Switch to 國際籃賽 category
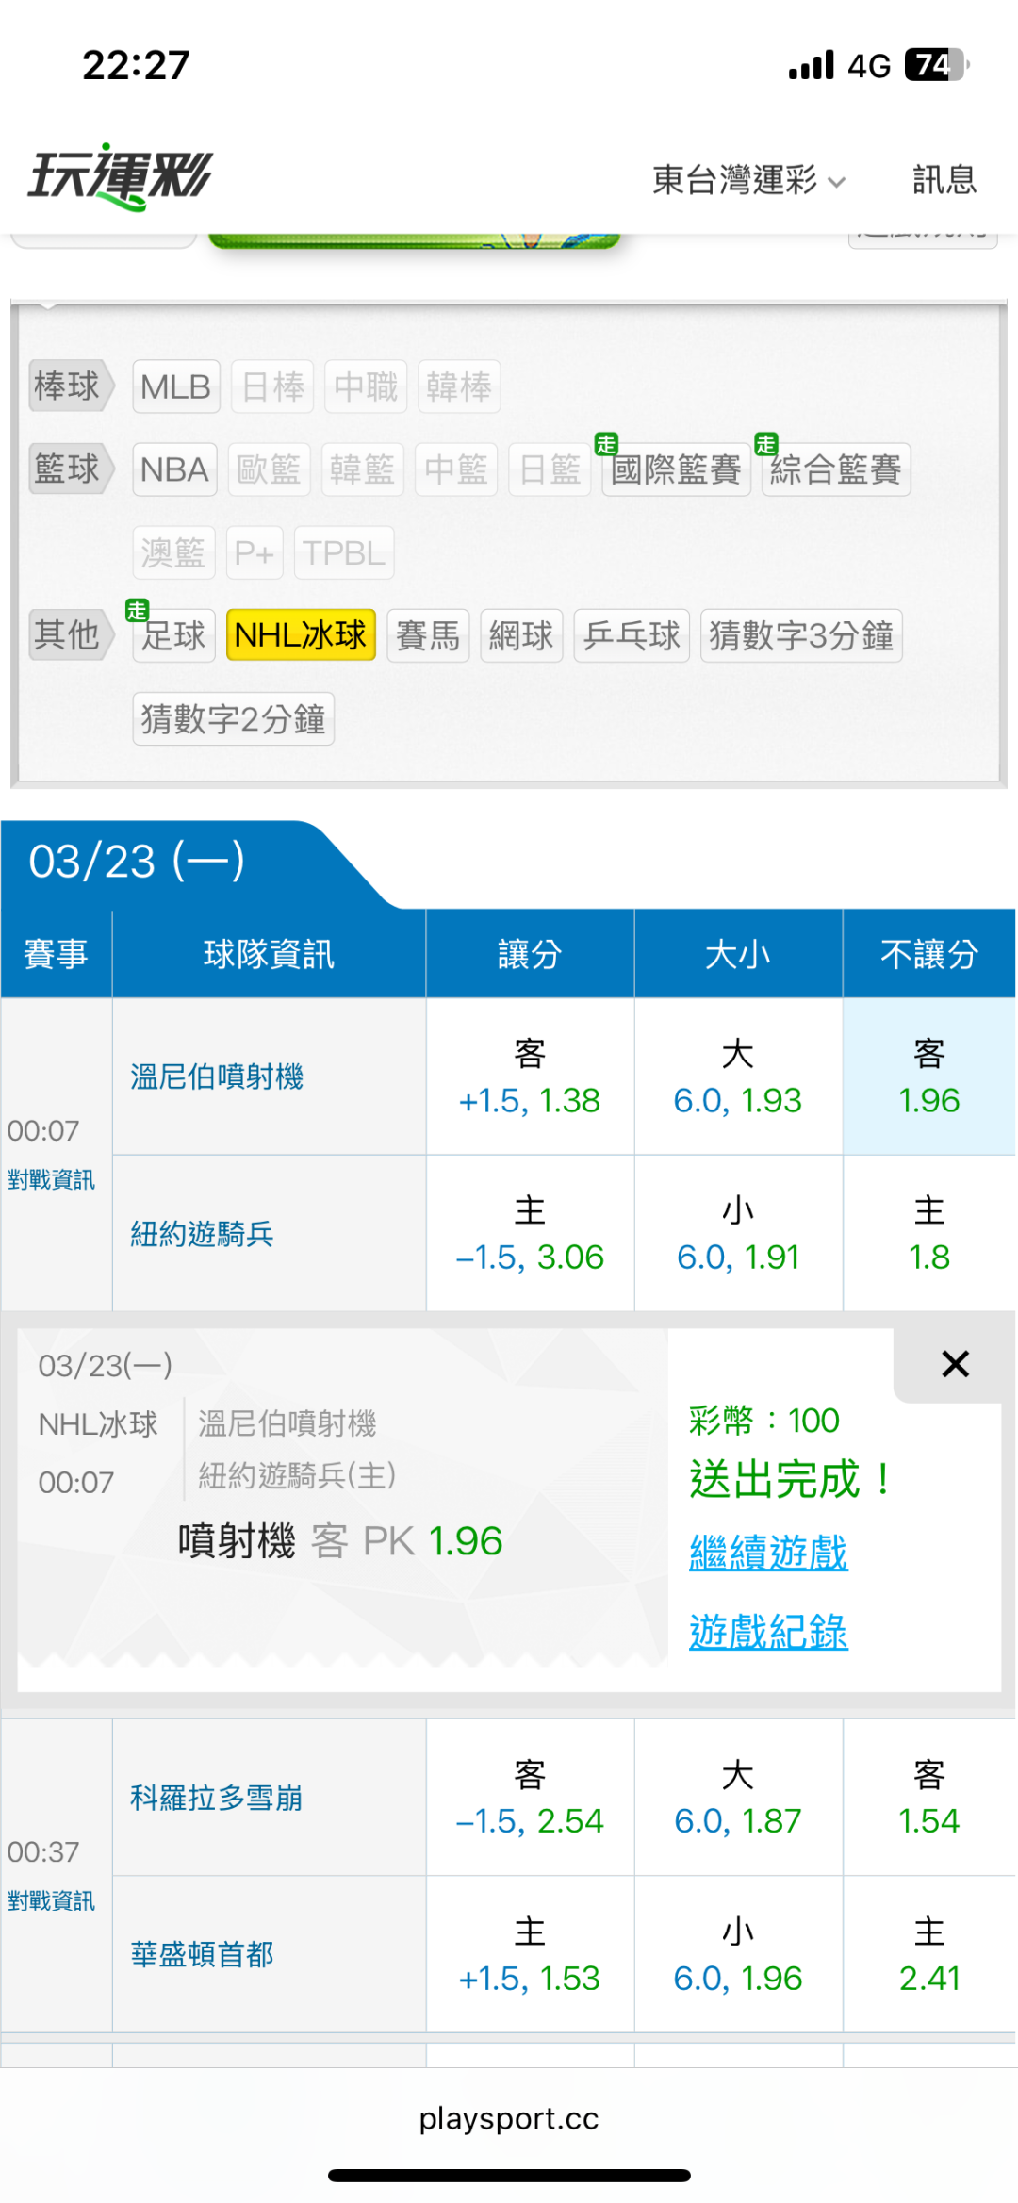 [675, 469]
